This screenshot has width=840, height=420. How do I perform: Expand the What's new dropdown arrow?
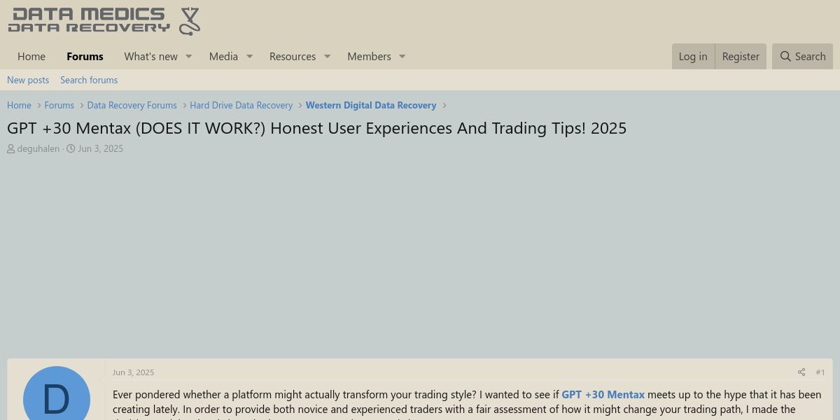pyautogui.click(x=188, y=57)
